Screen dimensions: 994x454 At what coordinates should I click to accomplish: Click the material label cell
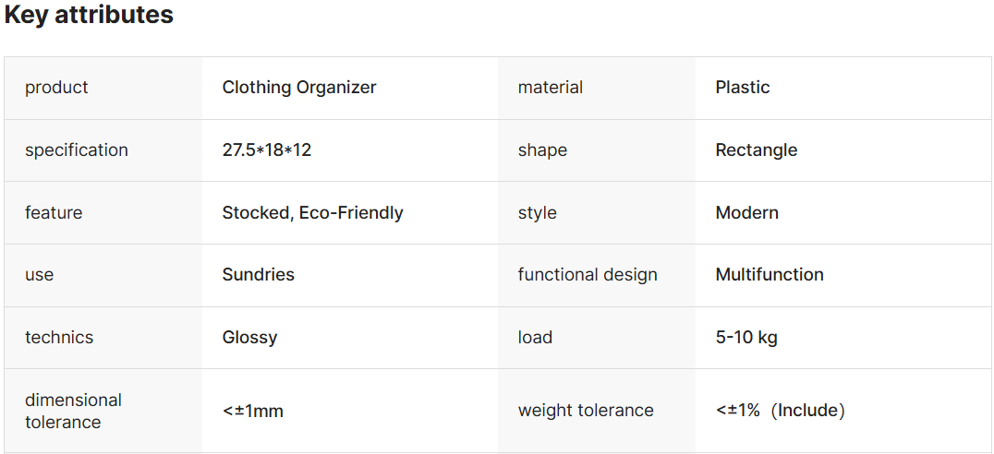(551, 88)
